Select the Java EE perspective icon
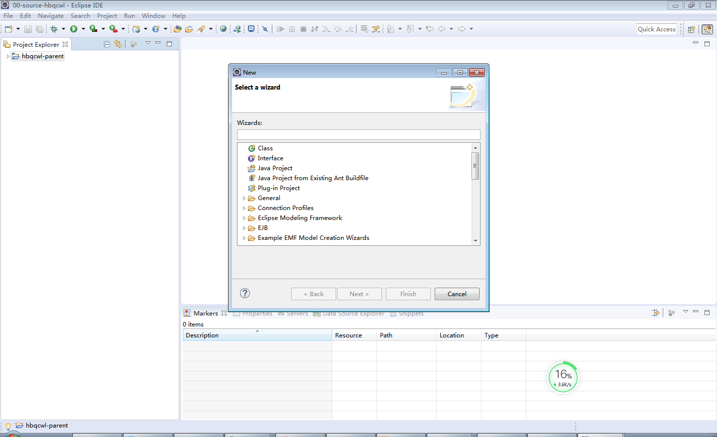This screenshot has width=717, height=437. pos(707,29)
